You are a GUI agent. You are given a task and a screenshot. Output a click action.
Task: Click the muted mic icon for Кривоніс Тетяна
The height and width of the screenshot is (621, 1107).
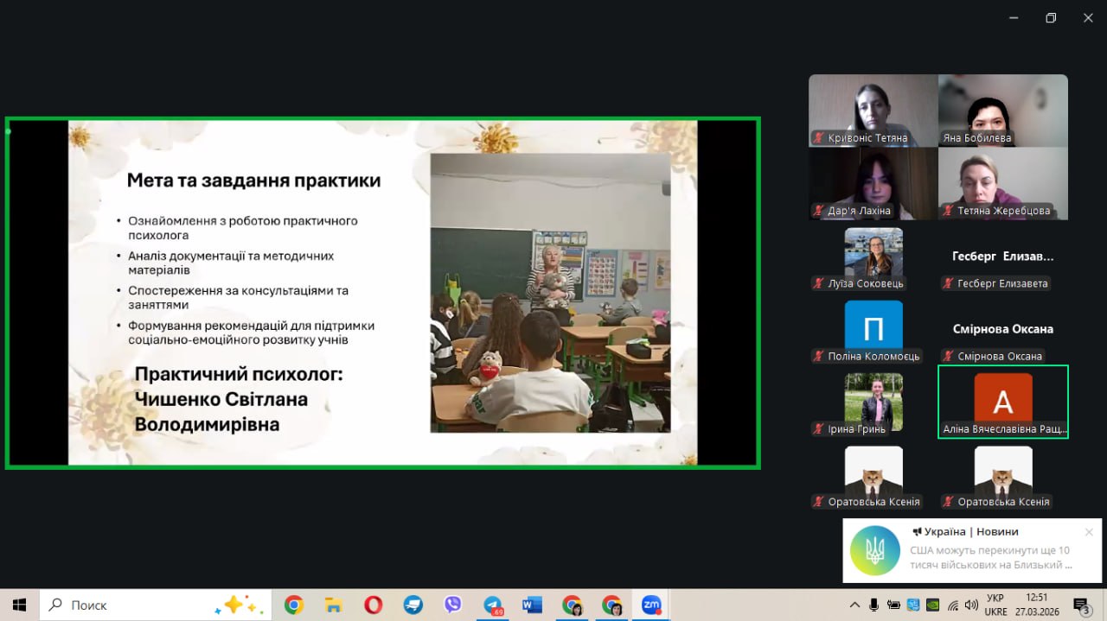point(819,138)
